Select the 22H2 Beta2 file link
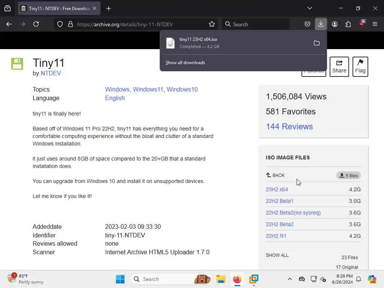This screenshot has height=288, width=384. click(280, 224)
